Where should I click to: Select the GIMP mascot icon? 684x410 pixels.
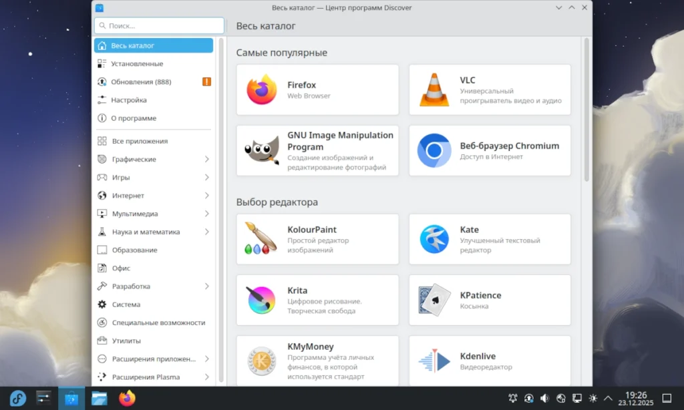point(262,150)
